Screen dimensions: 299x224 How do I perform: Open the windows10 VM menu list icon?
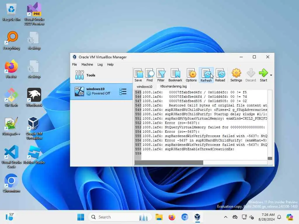(123, 91)
